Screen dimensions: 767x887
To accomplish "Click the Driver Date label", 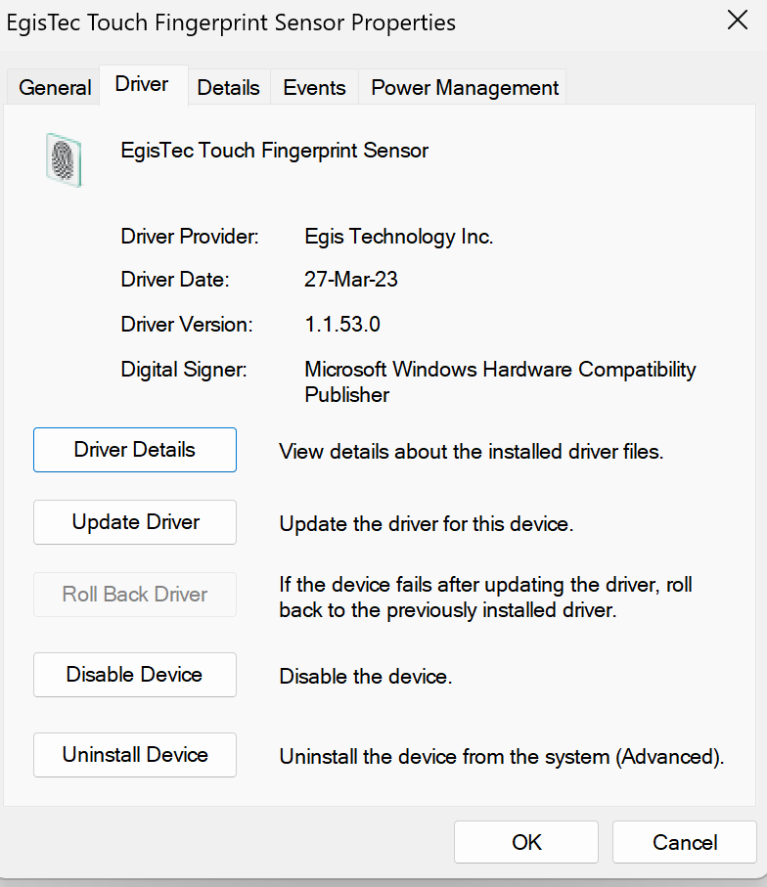I will pyautogui.click(x=175, y=280).
